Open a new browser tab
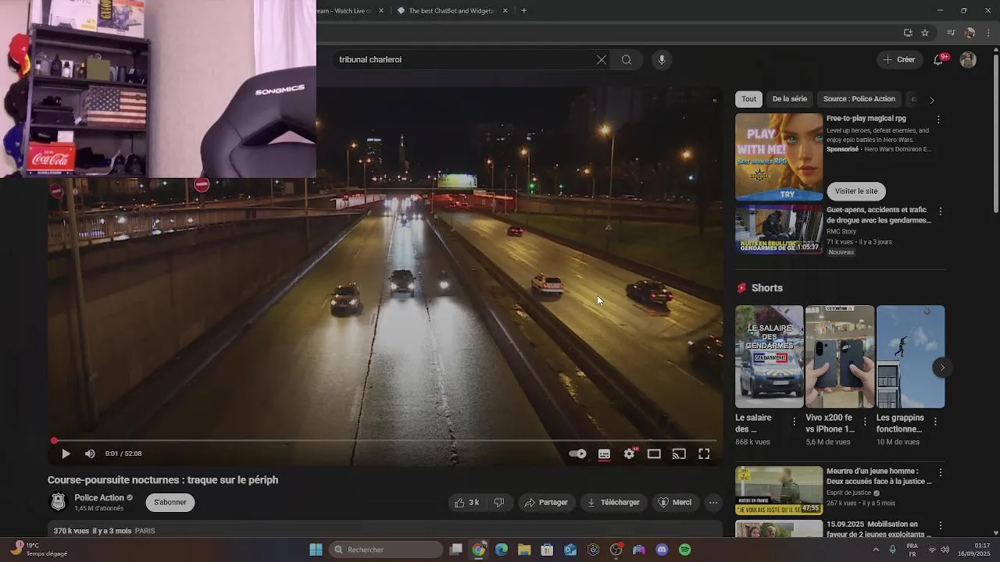The width and height of the screenshot is (1000, 562). click(x=523, y=11)
